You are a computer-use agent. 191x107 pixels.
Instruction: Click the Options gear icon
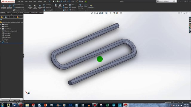(x=82, y=1)
